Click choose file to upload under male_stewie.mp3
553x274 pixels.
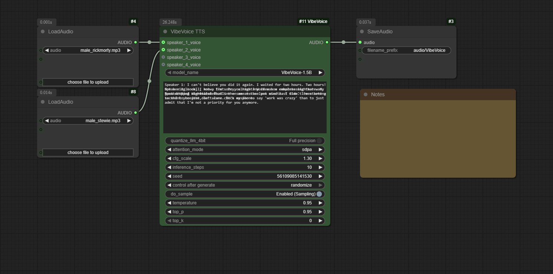click(x=88, y=153)
